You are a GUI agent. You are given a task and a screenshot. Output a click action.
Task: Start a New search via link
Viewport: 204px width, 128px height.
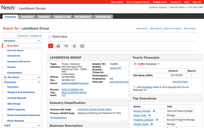[155, 28]
